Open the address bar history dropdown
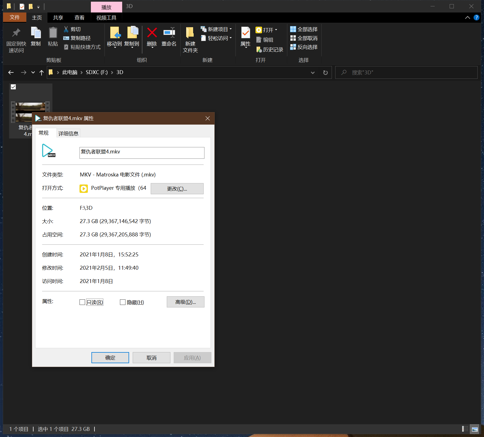 [313, 72]
